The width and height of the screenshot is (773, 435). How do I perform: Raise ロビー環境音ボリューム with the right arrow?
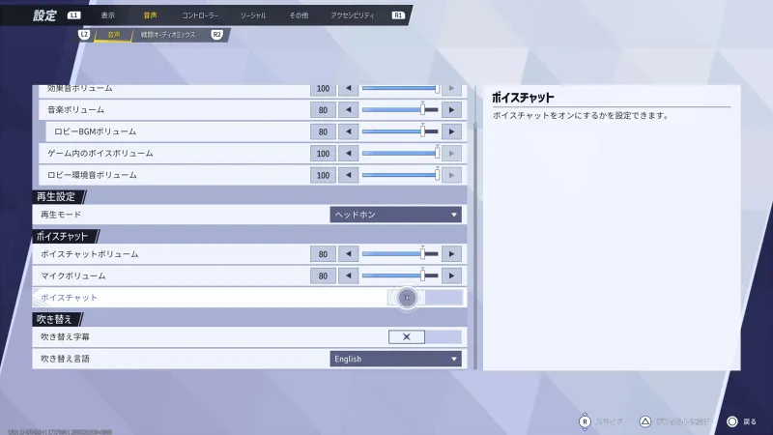pyautogui.click(x=451, y=175)
